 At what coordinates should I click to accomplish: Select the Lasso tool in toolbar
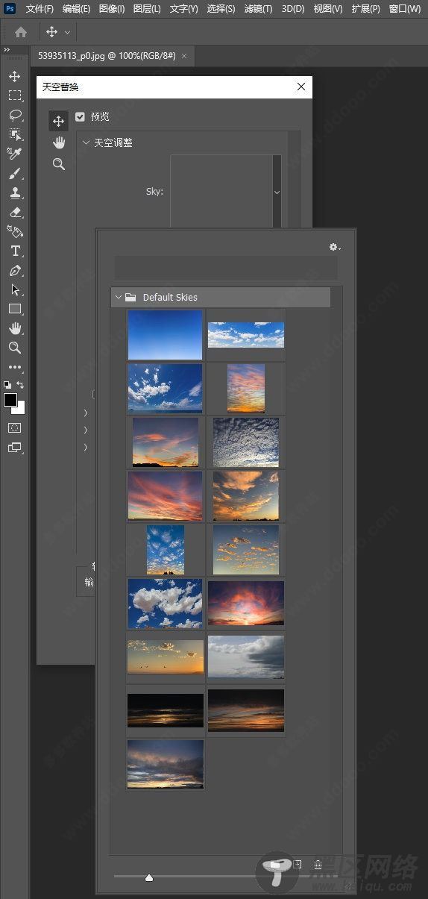coord(15,115)
